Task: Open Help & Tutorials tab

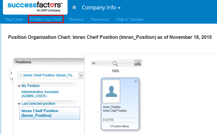Action: [x=130, y=20]
